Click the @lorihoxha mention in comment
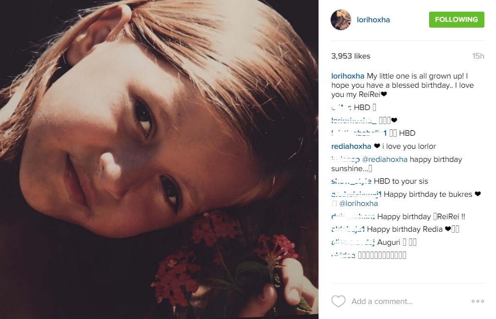The image size is (496, 319). (358, 203)
